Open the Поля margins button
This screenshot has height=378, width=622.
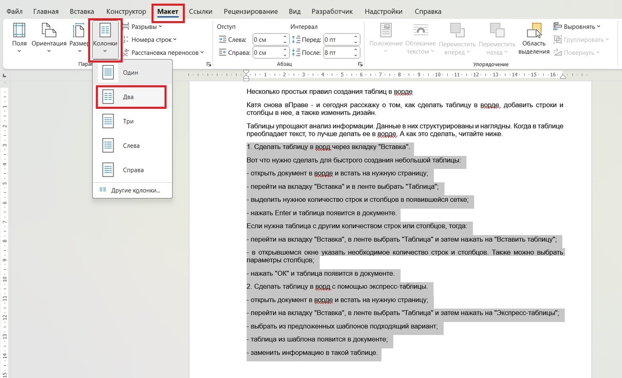[19, 38]
